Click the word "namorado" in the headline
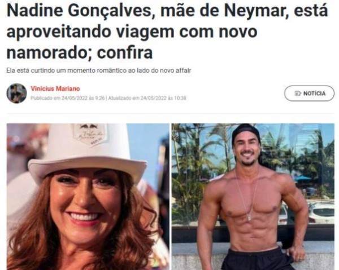This screenshot has height=270, width=339. click(47, 52)
